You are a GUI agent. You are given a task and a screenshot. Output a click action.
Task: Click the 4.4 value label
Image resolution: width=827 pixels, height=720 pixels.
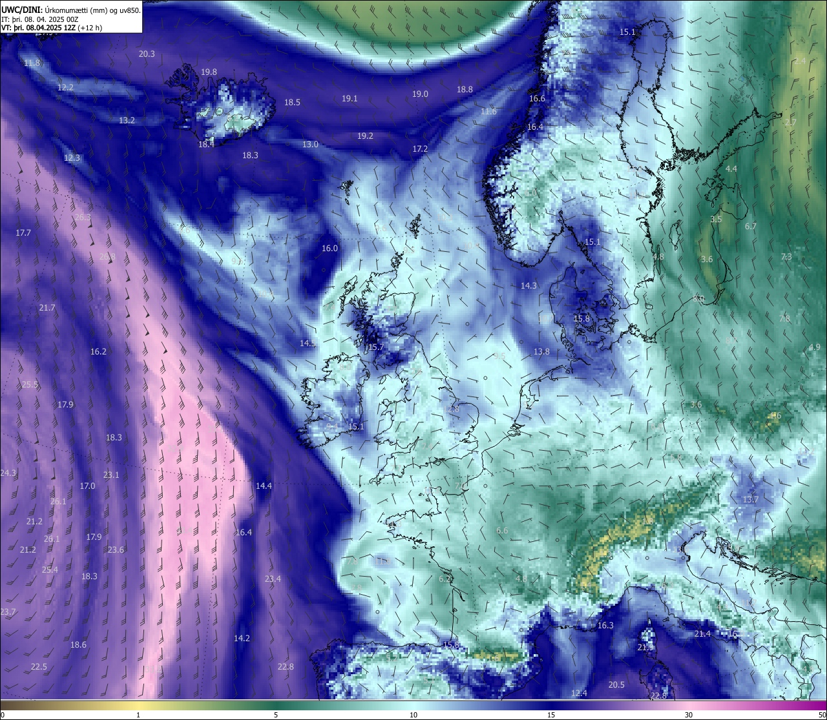pos(731,169)
